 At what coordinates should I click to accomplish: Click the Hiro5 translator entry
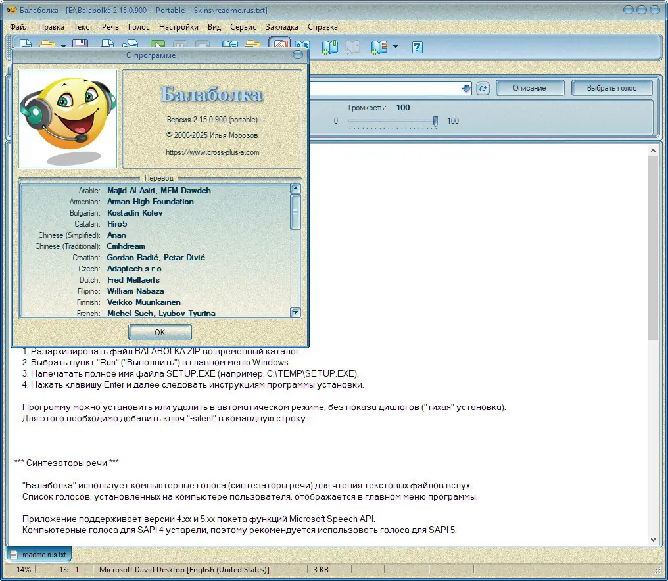point(117,224)
